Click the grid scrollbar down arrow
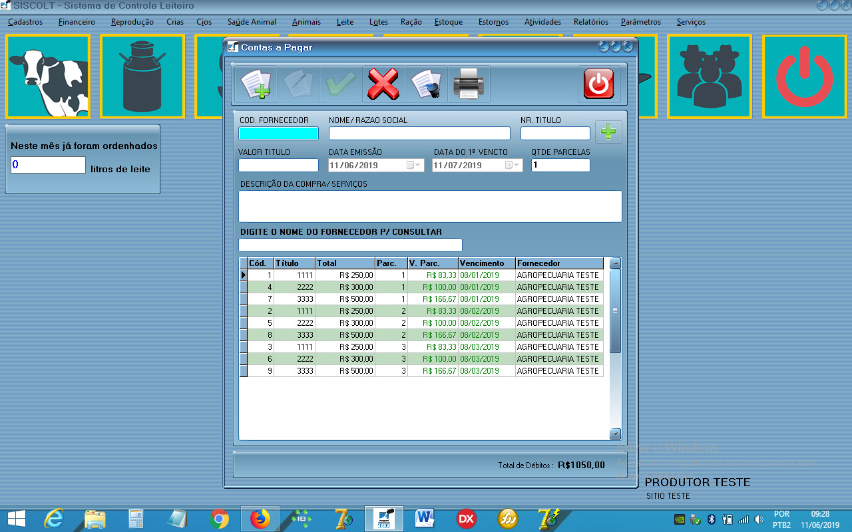Image resolution: width=852 pixels, height=532 pixels. (615, 434)
